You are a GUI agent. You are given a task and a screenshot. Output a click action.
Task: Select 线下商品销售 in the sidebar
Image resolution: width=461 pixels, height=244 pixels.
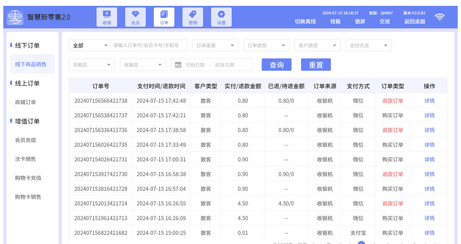pos(33,64)
